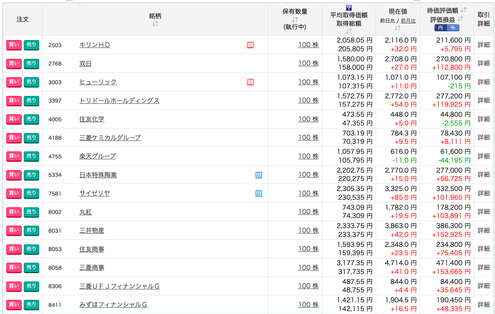The image size is (495, 314).
Task: Open 丸紅 stock link
Action: click(x=85, y=212)
